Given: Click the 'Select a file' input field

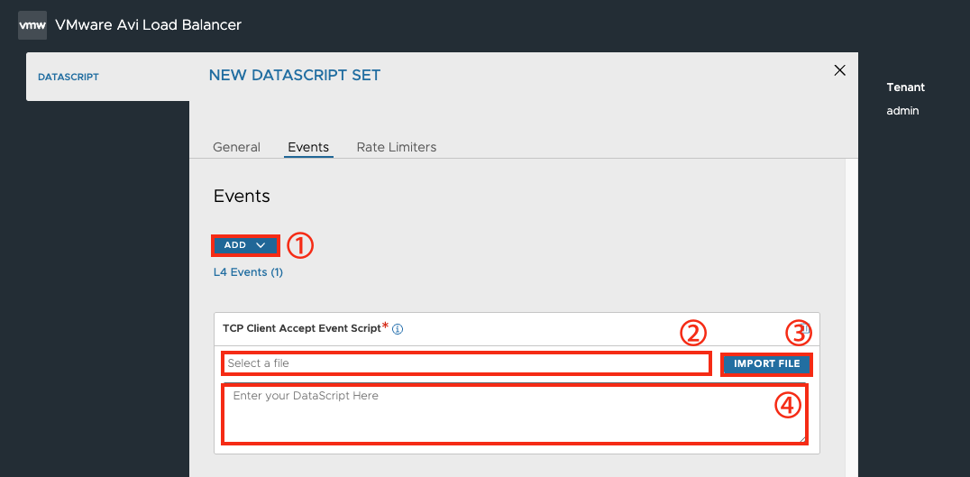Looking at the screenshot, I should coord(466,363).
